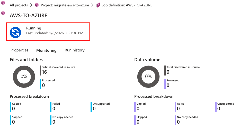Click the blue Running sync status icon
Screen dimensions: 249x130
16,32
